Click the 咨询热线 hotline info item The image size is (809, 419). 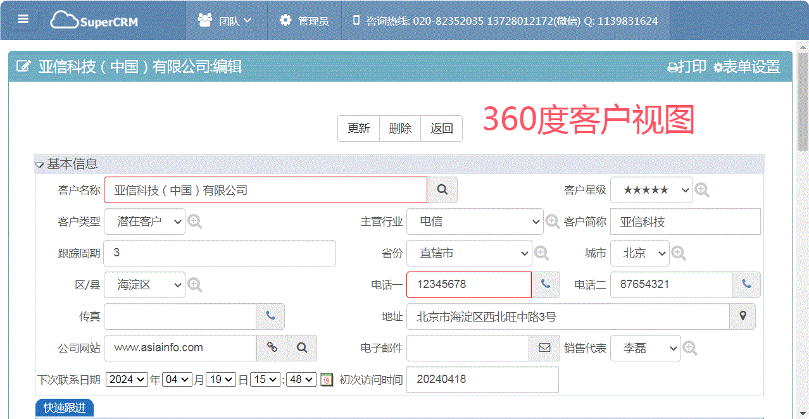[505, 20]
